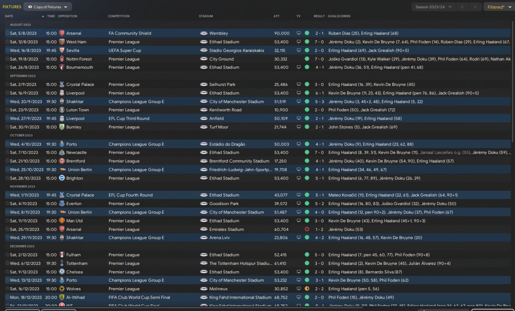The width and height of the screenshot is (515, 311).
Task: Open the Copy of Fixtures view dropdown
Action: click(47, 7)
